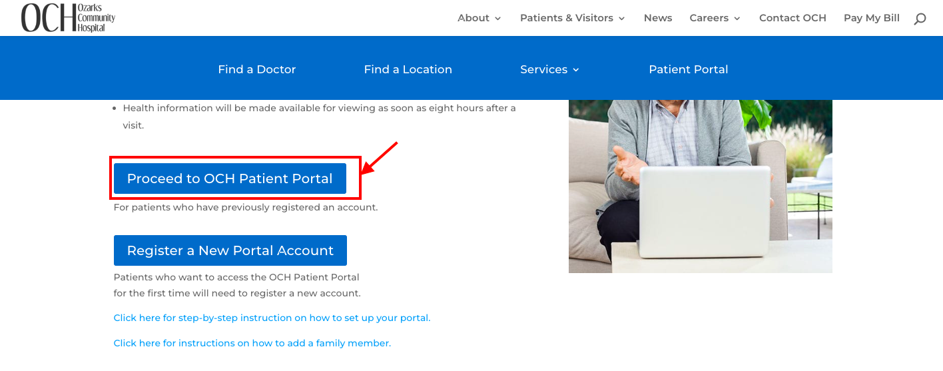Open the News menu item
Viewport: 943px width, 371px height.
click(x=658, y=18)
